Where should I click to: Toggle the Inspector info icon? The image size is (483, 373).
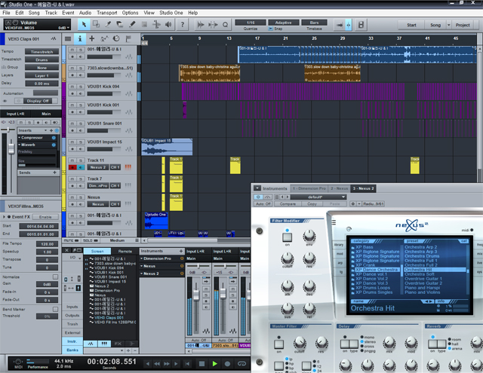pos(80,38)
